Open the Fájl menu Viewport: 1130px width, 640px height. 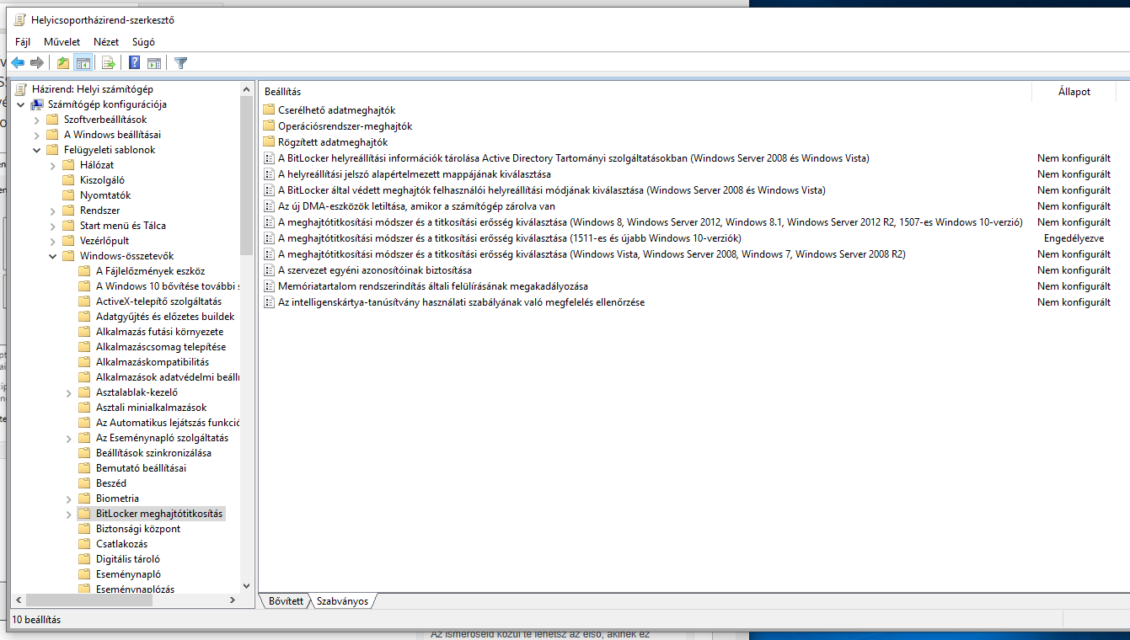click(23, 41)
